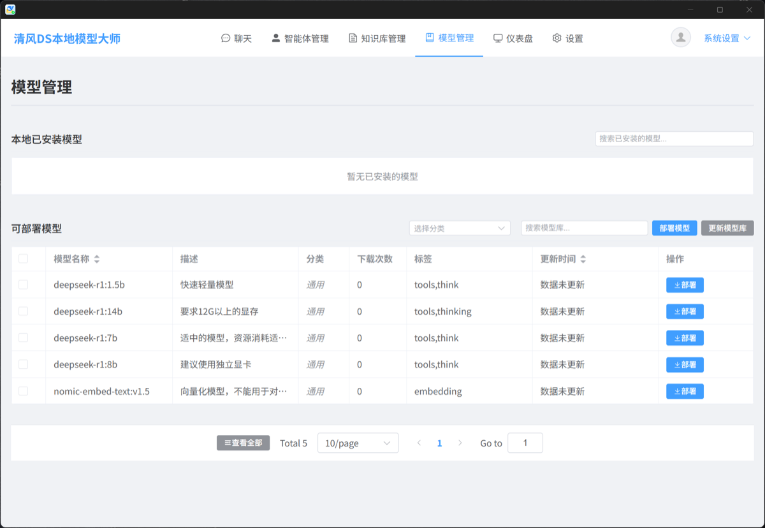Switch to the 聊天 tab

[x=237, y=38]
